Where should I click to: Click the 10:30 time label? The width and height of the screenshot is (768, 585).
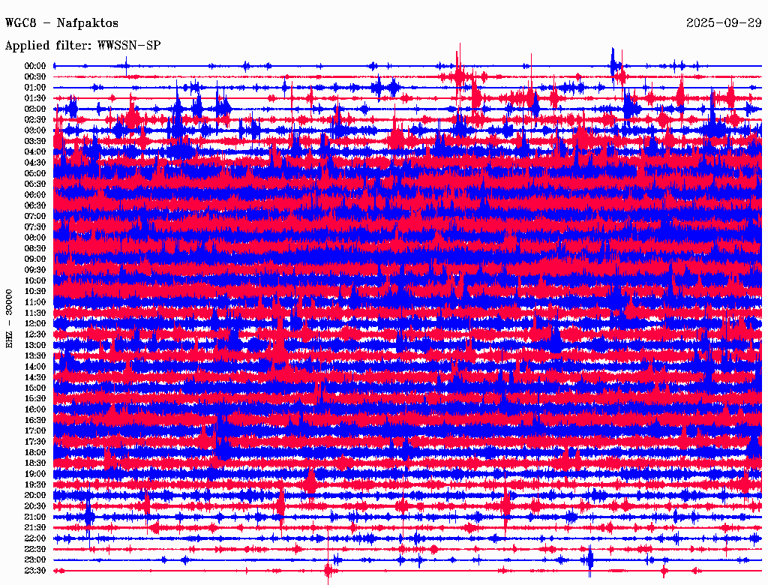(35, 292)
